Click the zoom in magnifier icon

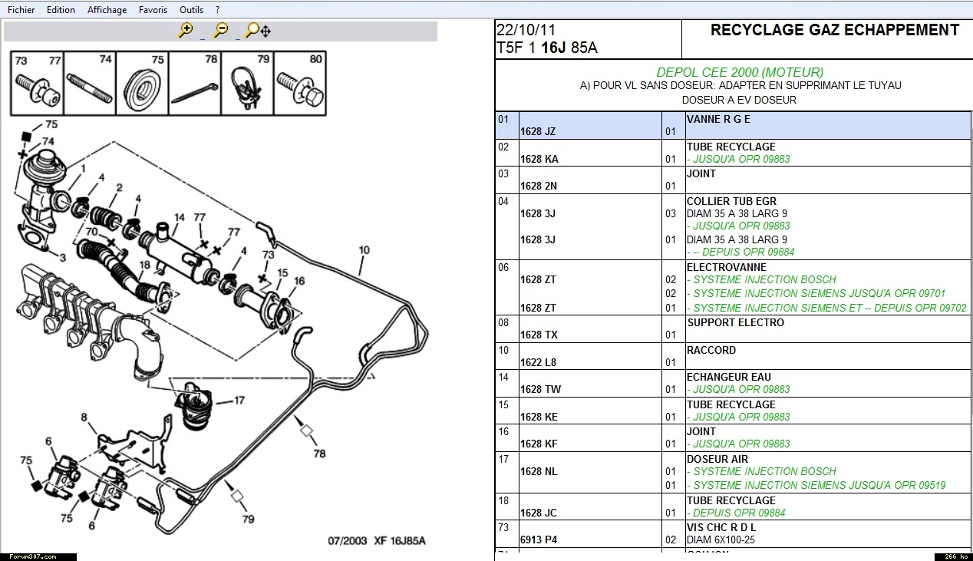tap(185, 31)
